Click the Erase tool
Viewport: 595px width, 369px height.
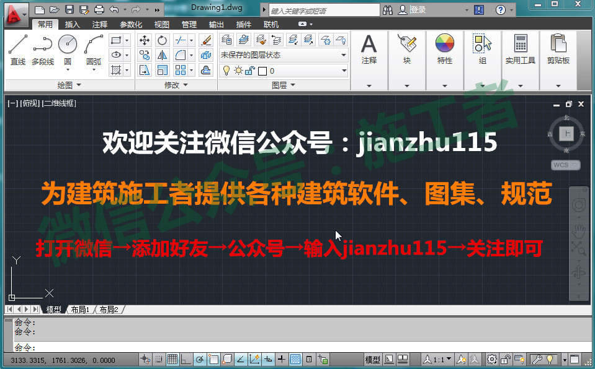pyautogui.click(x=205, y=40)
